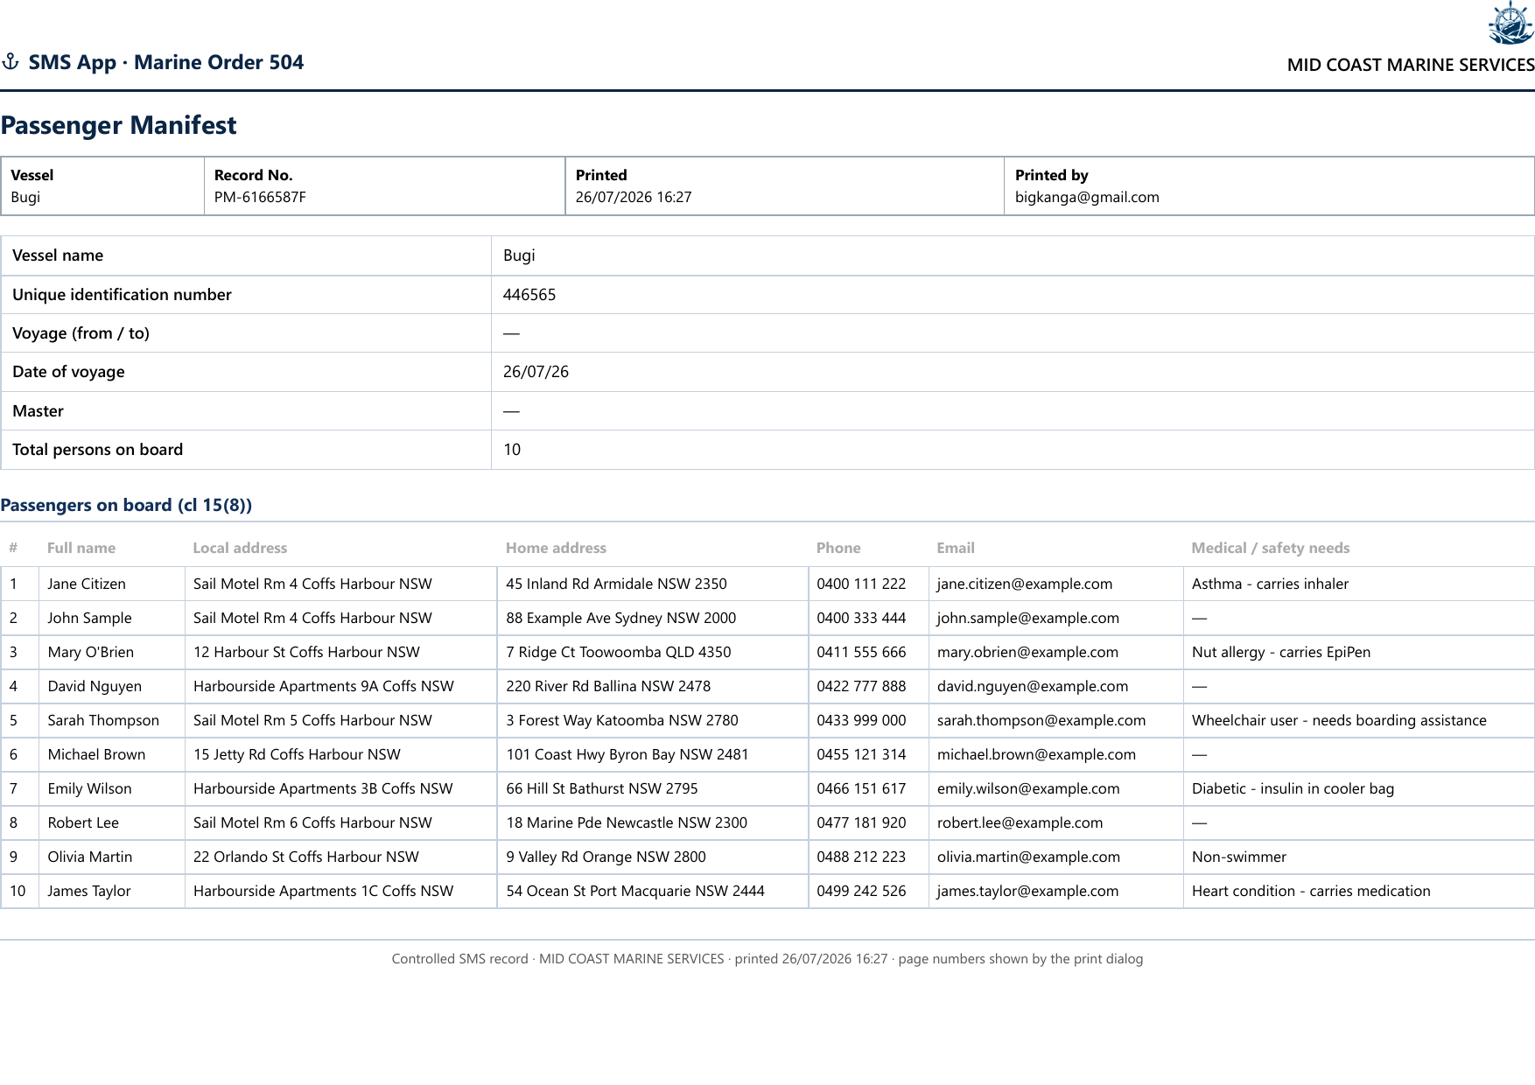The height and width of the screenshot is (1085, 1535).
Task: Click the bigkanga@gmail.com printed-by email
Action: tap(1087, 197)
